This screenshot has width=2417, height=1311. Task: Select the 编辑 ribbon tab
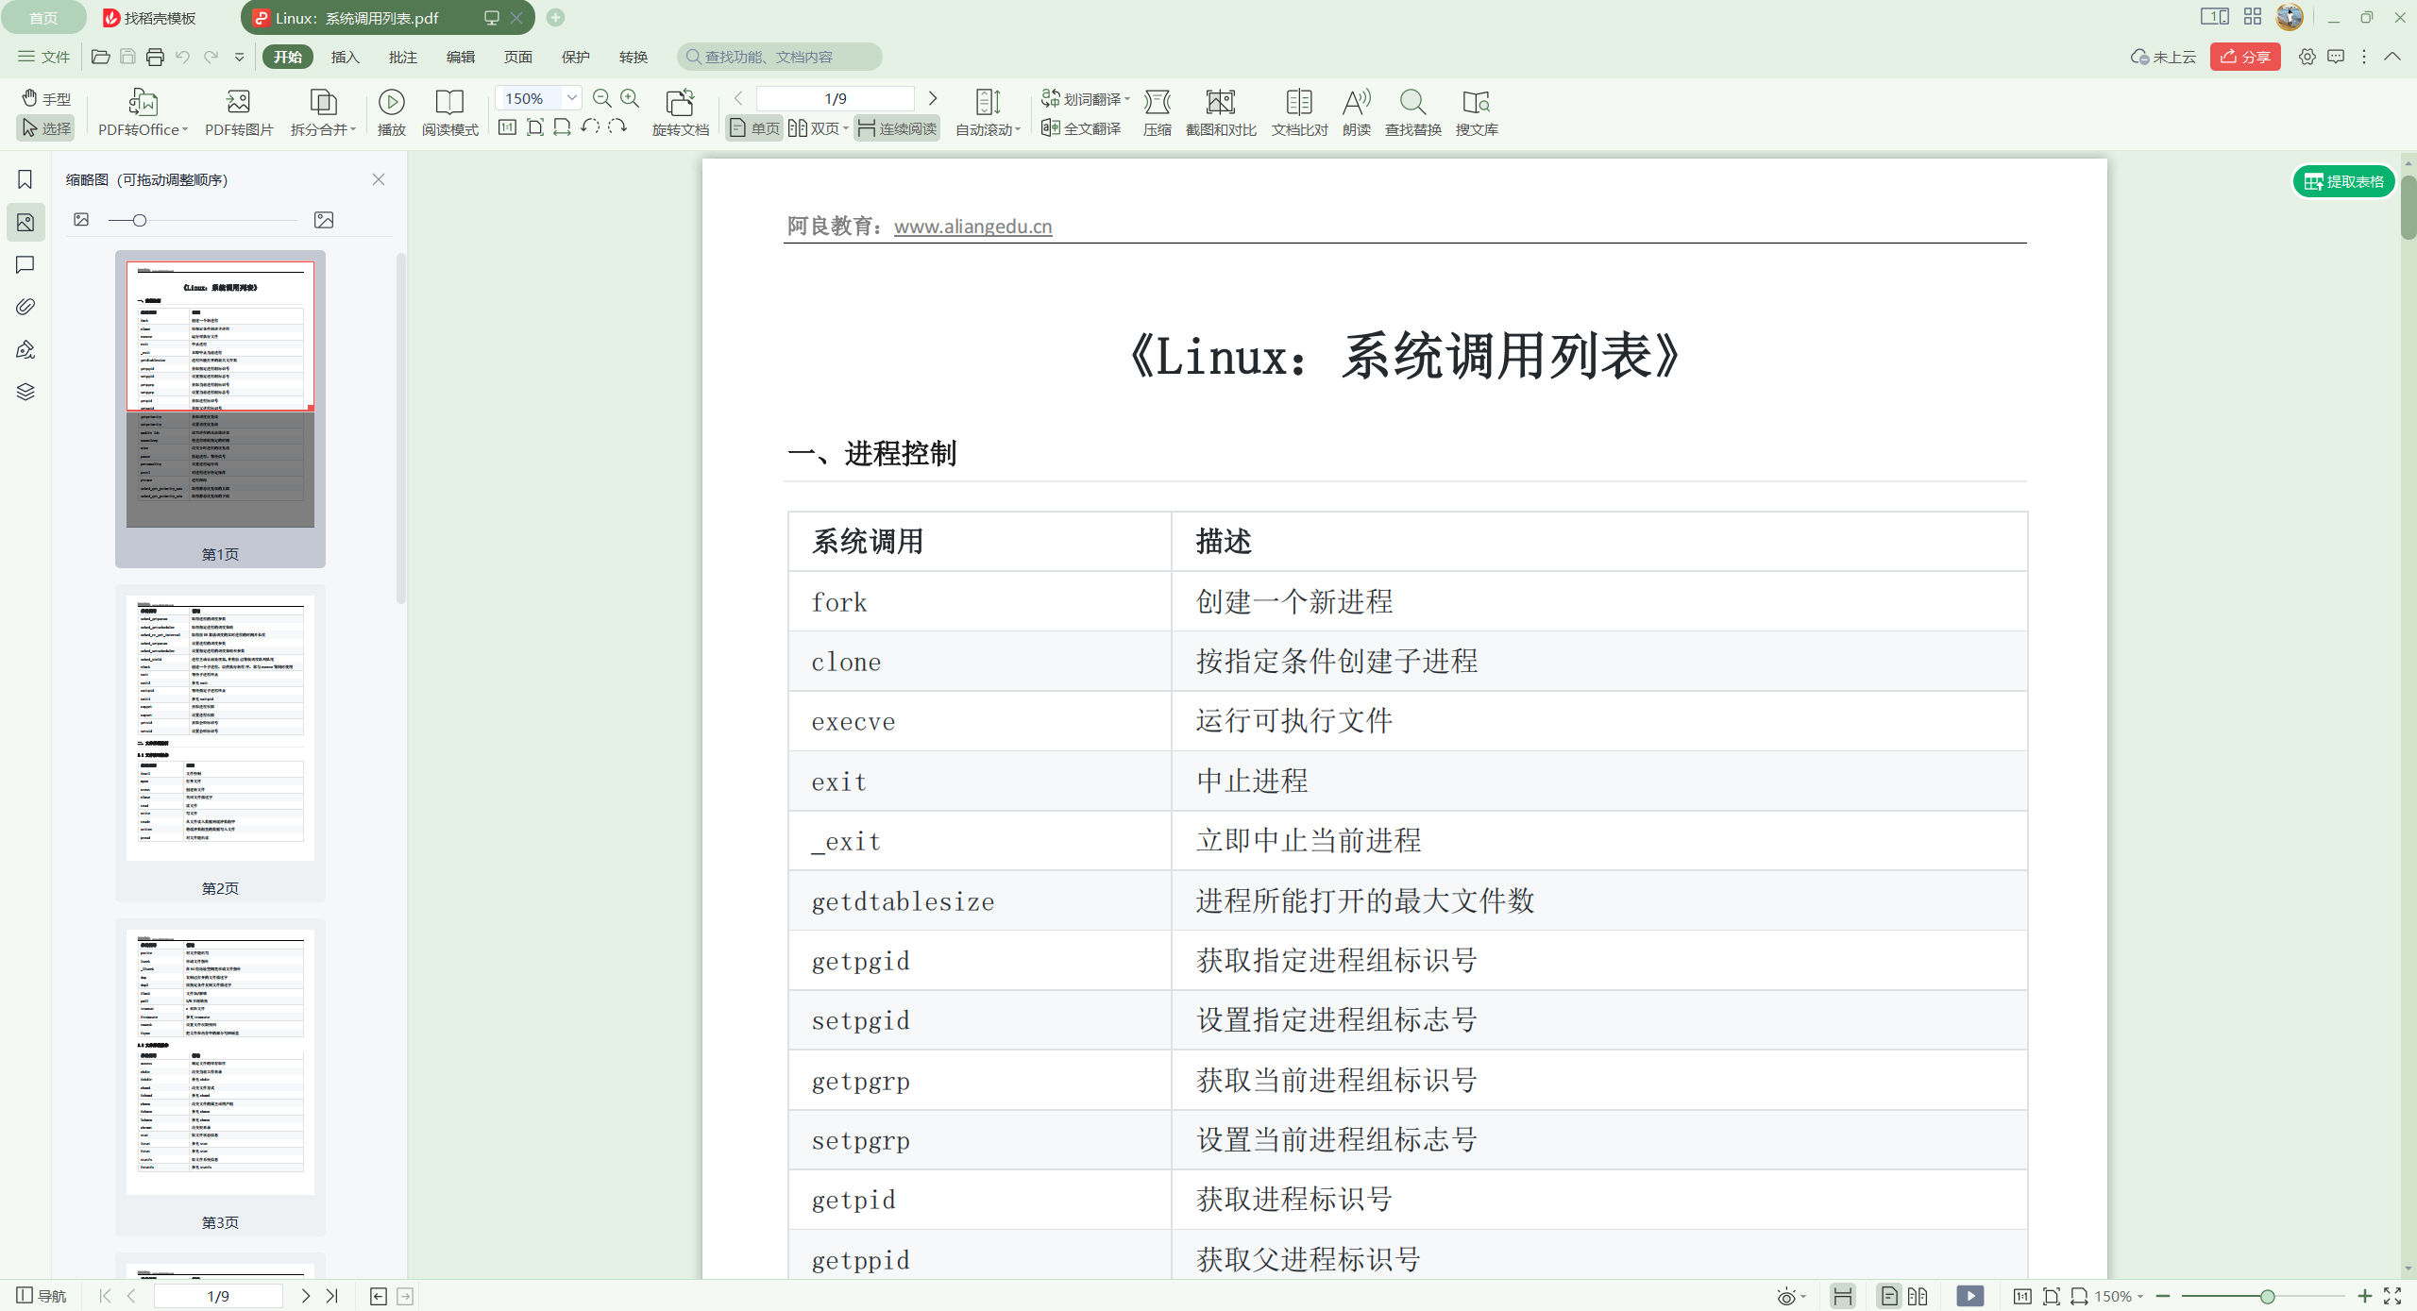coord(461,57)
